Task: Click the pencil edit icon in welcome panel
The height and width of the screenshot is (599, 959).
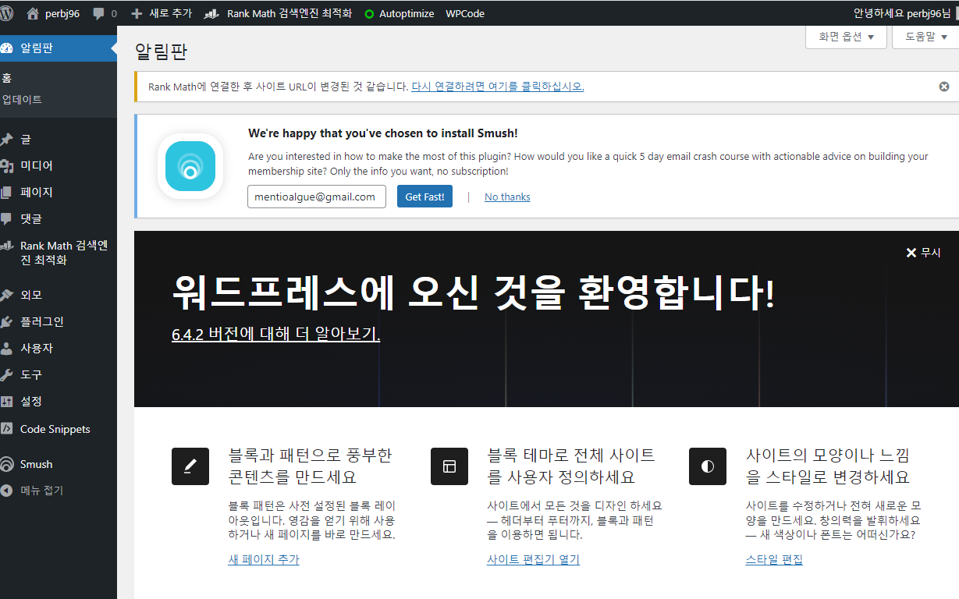Action: click(190, 466)
